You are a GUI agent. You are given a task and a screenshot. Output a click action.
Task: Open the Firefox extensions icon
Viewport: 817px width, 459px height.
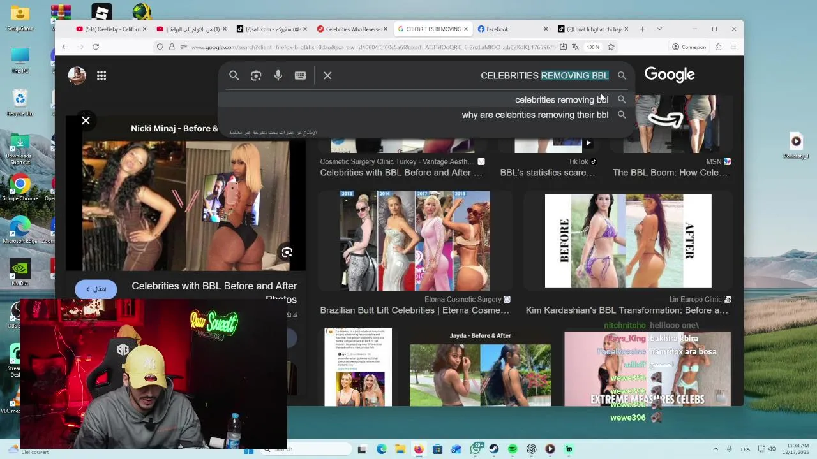pos(718,47)
